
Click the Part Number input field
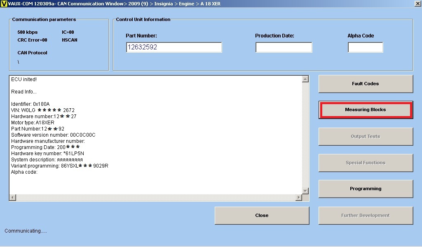[174, 47]
